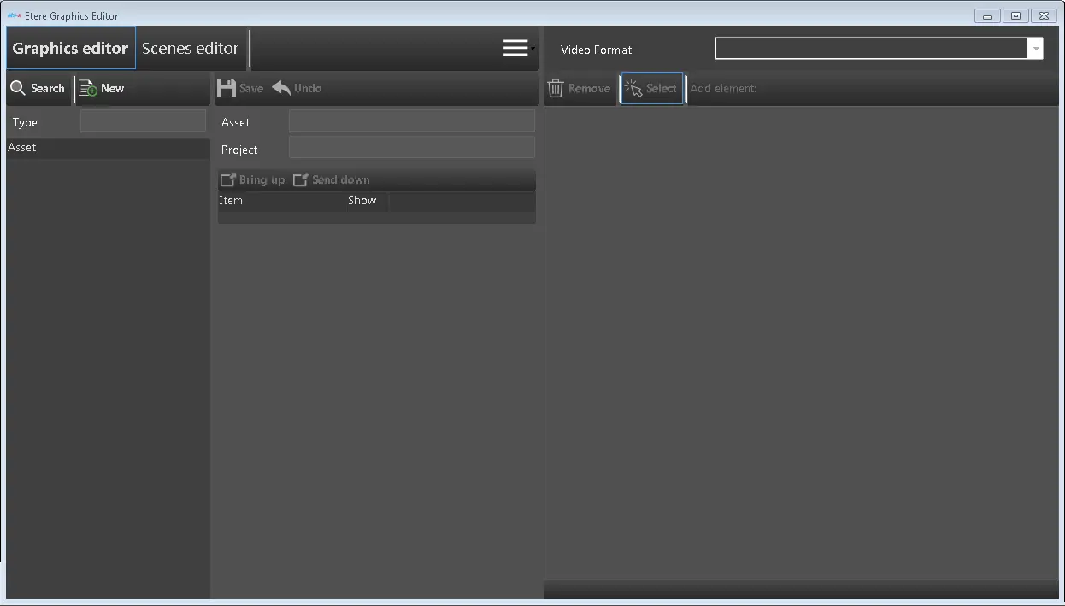Switch to the Scenes editor tab
This screenshot has width=1065, height=606.
point(190,49)
